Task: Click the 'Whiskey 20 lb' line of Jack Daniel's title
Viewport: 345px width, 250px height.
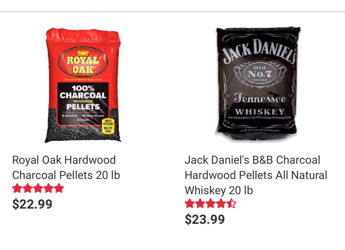Action: tap(219, 190)
